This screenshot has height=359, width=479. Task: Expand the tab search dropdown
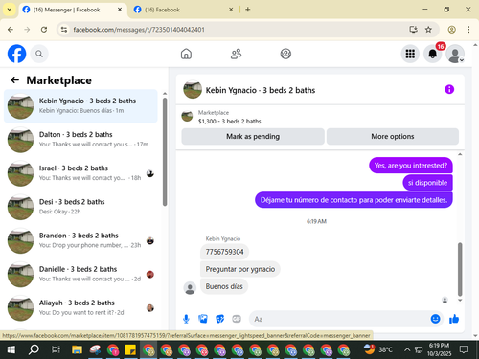[x=10, y=10]
